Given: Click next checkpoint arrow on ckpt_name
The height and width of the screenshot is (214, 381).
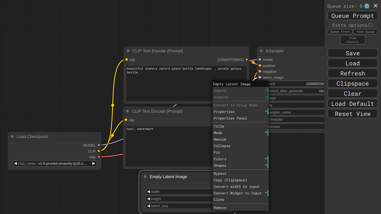Looking at the screenshot, I should coord(93,163).
